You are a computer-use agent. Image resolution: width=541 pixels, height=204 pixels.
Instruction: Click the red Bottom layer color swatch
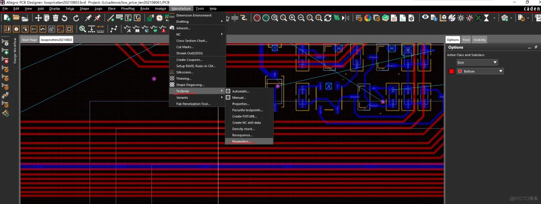coord(451,71)
